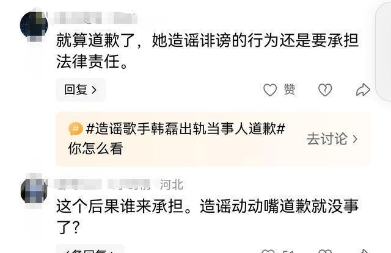Open the Hebei commenter's avatar

[x=34, y=191]
